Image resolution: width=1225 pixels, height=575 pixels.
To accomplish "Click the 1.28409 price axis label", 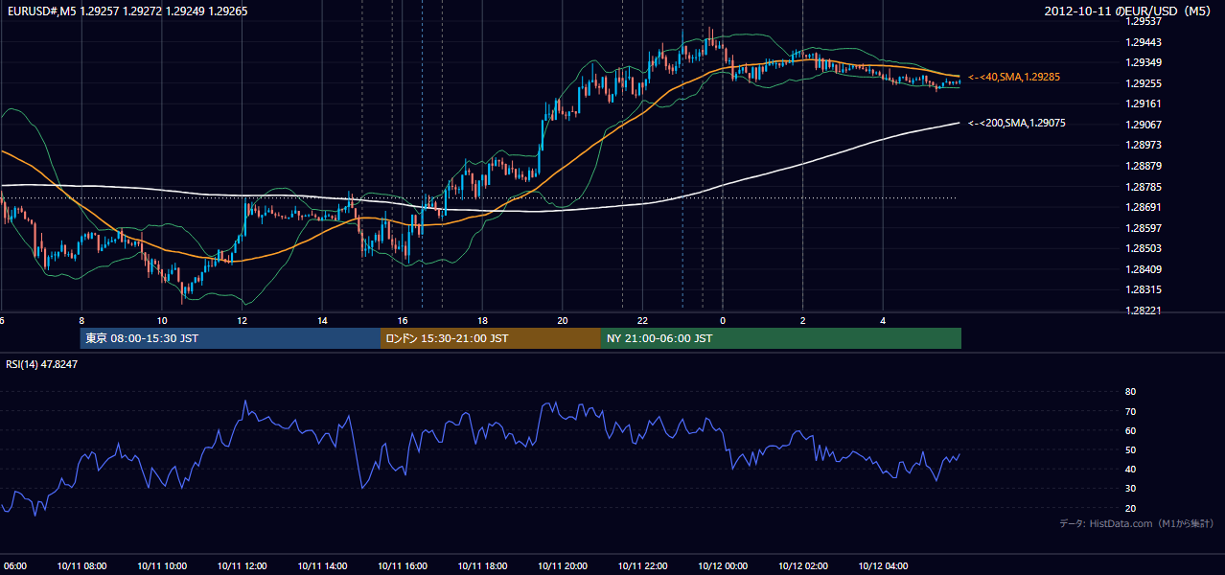I will point(1142,269).
